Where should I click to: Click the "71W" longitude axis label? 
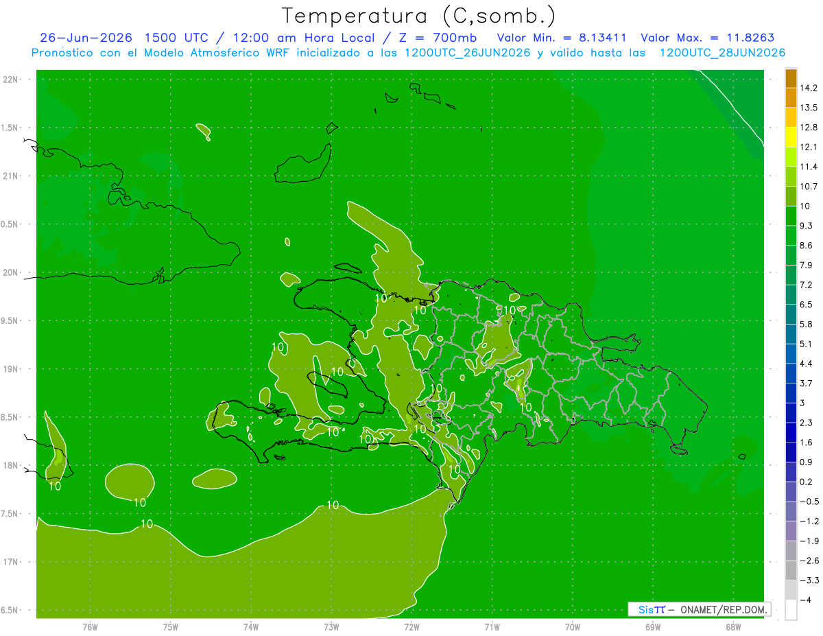click(x=492, y=627)
